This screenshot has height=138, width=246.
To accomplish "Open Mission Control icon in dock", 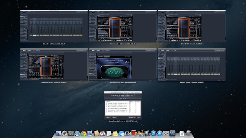I will point(71,133).
